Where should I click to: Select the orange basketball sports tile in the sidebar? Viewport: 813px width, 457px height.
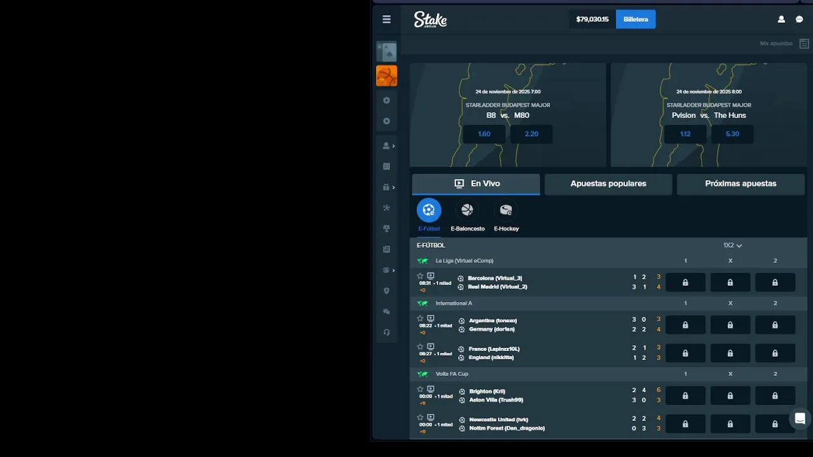386,76
